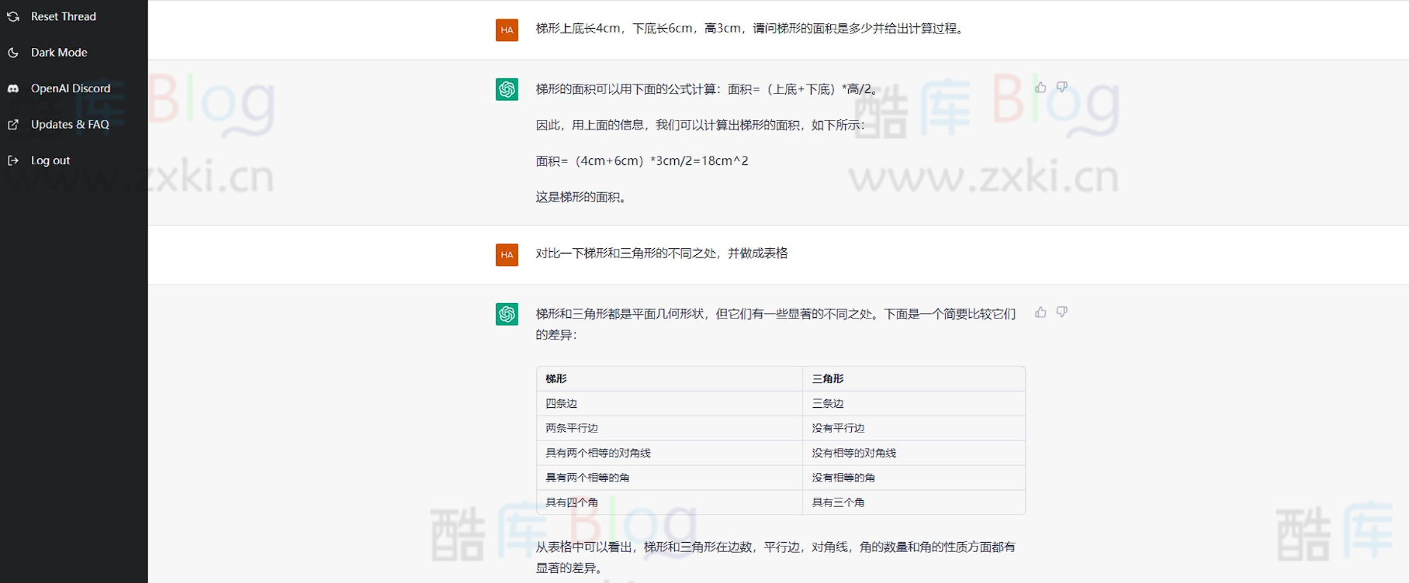Thumbs up the trapezoid vs triangle table answer
This screenshot has width=1409, height=583.
[x=1040, y=312]
